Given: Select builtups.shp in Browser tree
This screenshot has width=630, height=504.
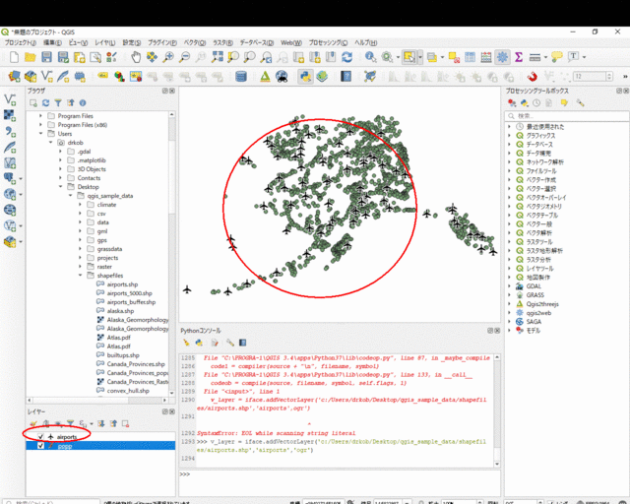Looking at the screenshot, I should 123,355.
